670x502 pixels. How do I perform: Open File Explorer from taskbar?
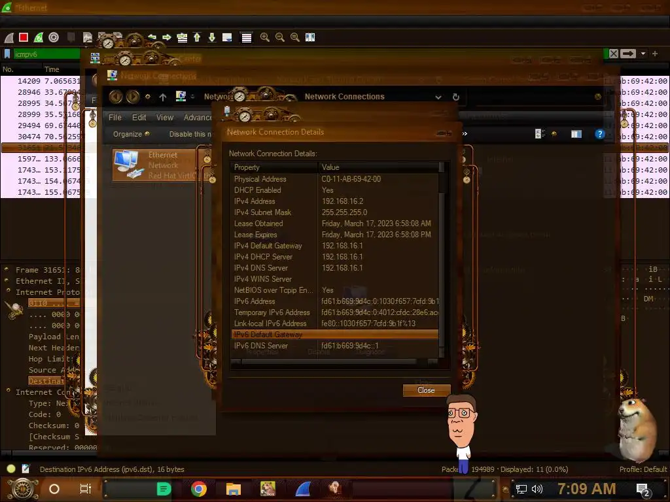pos(234,489)
